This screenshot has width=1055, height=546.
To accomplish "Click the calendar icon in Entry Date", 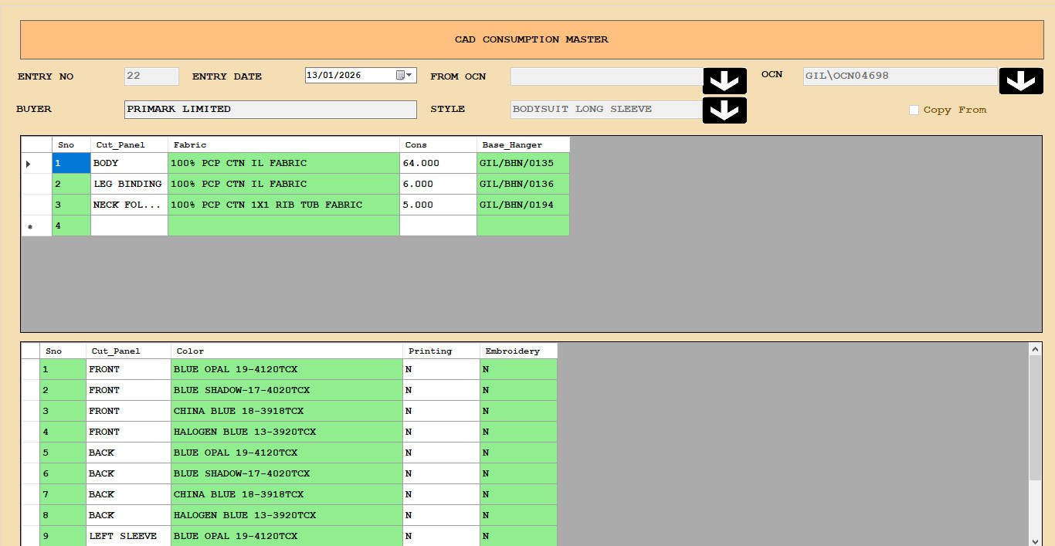I will pos(400,76).
